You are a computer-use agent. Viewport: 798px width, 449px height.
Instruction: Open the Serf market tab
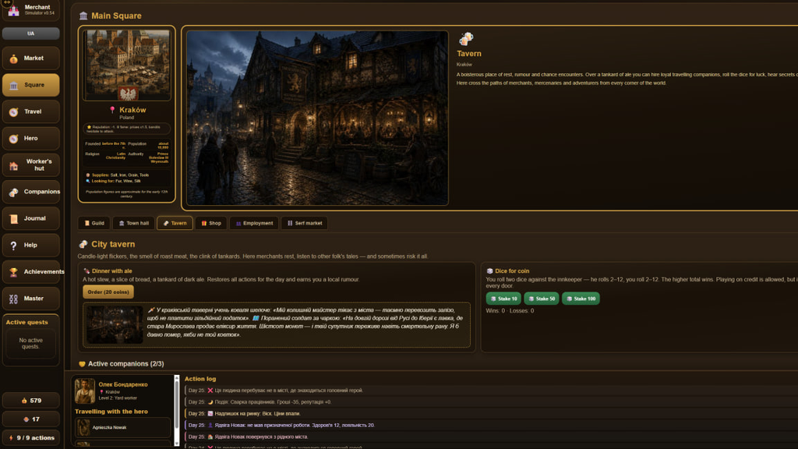(305, 223)
